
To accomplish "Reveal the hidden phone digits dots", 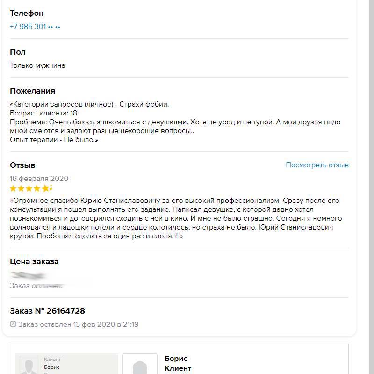I will (54, 27).
